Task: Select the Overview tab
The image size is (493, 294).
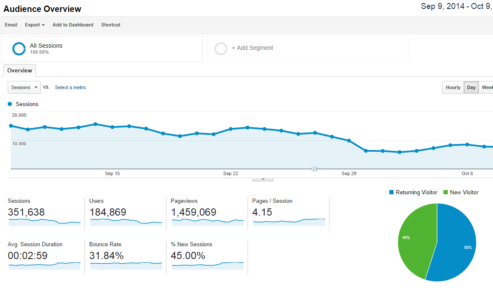Action: coord(20,71)
